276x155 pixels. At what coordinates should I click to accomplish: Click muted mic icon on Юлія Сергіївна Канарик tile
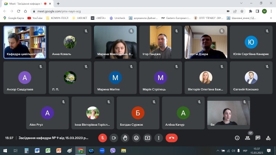coord(267,31)
